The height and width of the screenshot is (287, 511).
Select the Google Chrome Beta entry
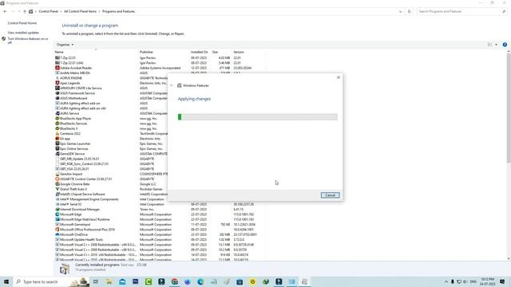[74, 184]
